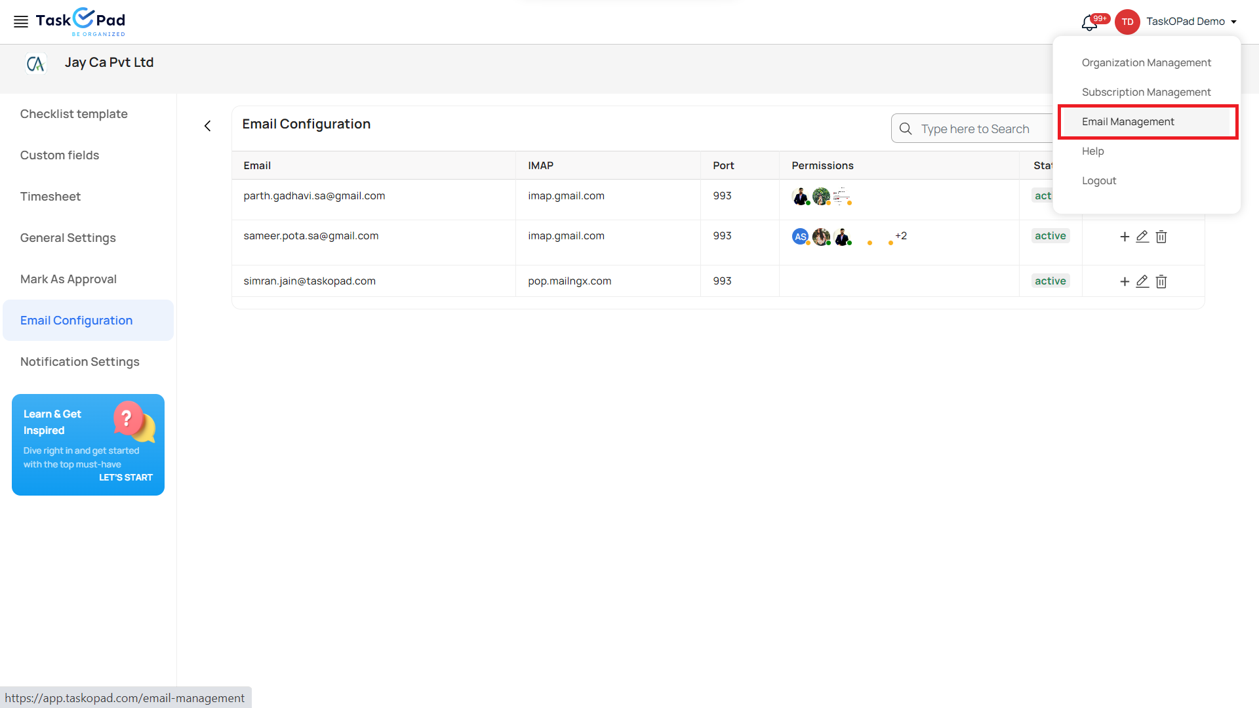The image size is (1259, 708).
Task: Click the TD user avatar
Action: pyautogui.click(x=1127, y=22)
